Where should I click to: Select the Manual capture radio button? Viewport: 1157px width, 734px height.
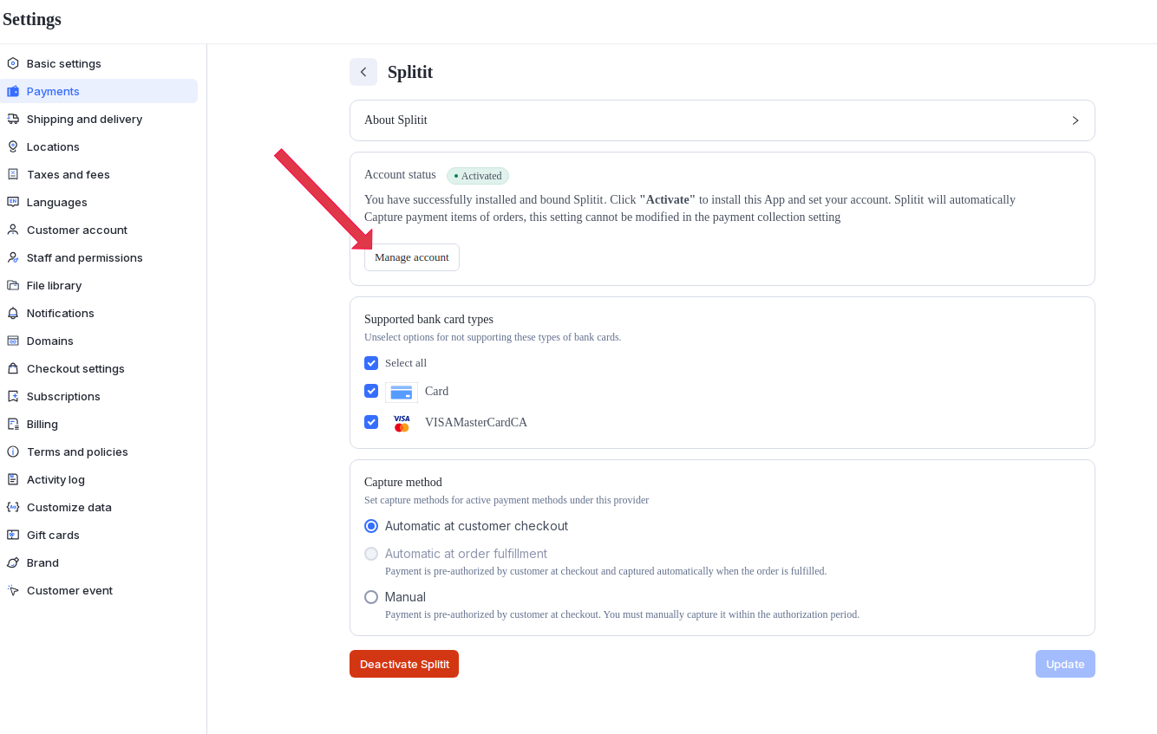[x=371, y=597]
